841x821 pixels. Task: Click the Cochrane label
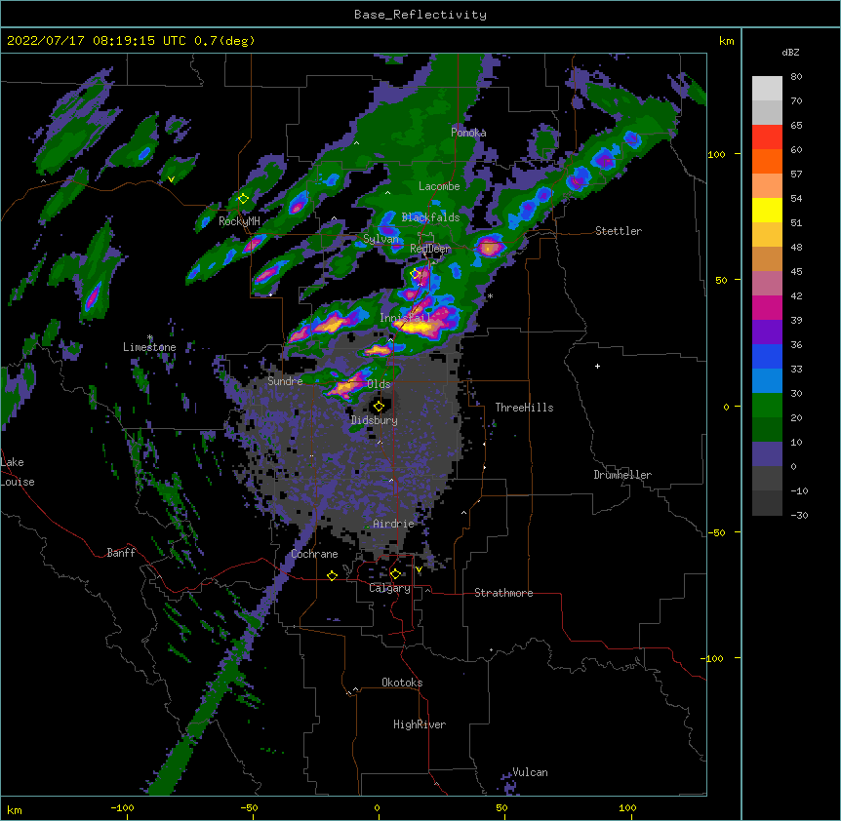[314, 554]
